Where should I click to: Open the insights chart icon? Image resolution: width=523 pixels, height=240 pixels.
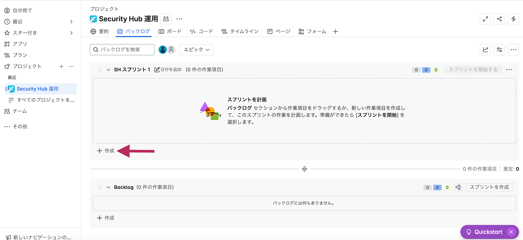click(x=485, y=50)
